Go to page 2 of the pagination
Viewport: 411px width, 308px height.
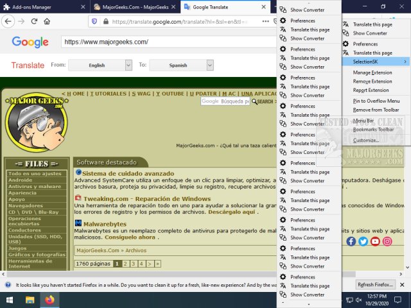125,264
